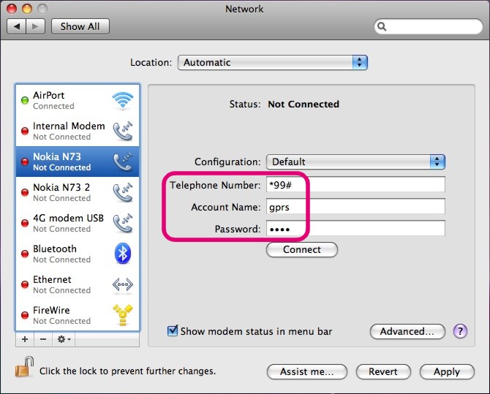
Task: Click the Ethernet arrows icon
Action: tap(123, 284)
